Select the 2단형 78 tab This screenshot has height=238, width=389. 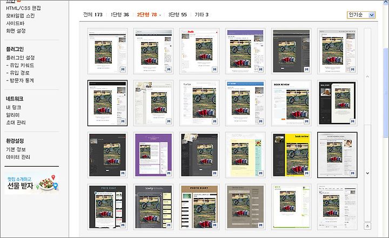(147, 15)
